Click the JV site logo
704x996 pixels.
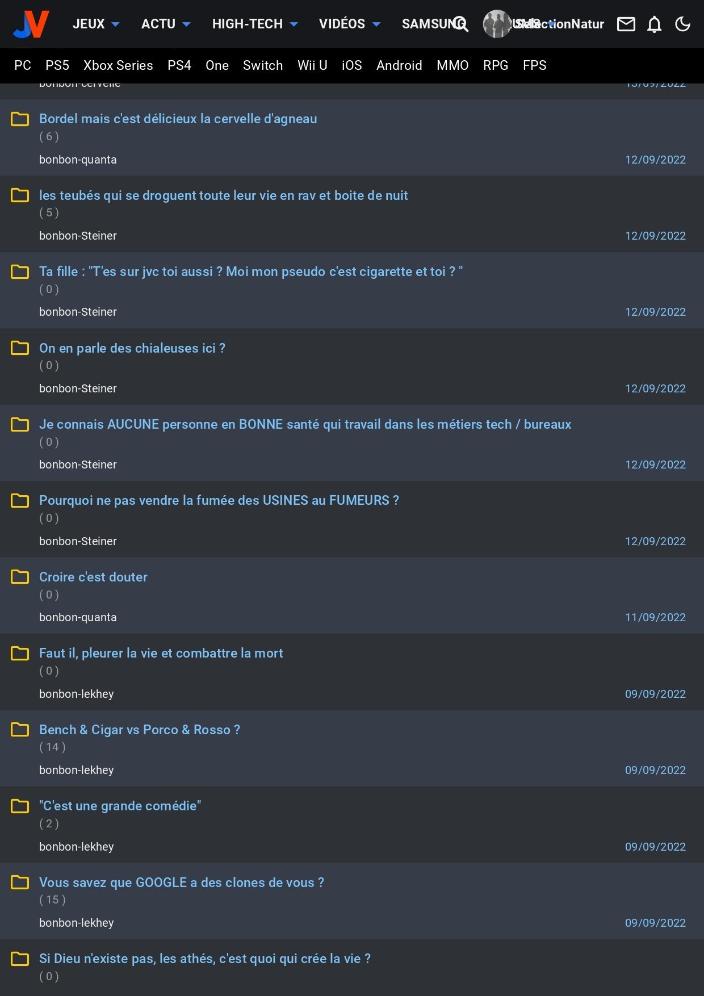pos(31,24)
